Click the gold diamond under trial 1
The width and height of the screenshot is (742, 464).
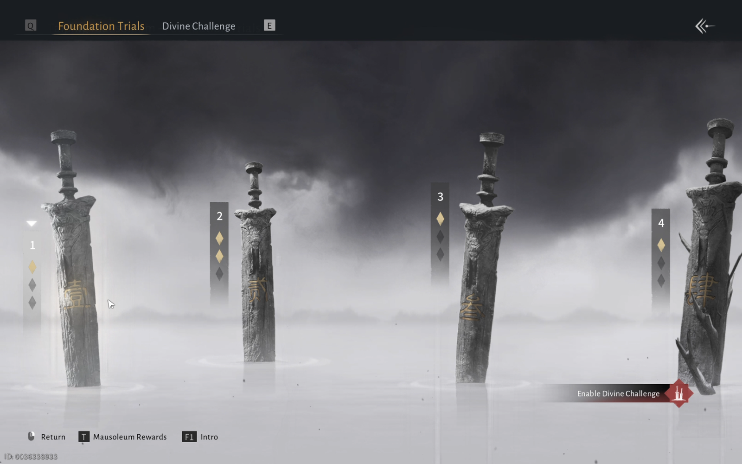pyautogui.click(x=32, y=267)
